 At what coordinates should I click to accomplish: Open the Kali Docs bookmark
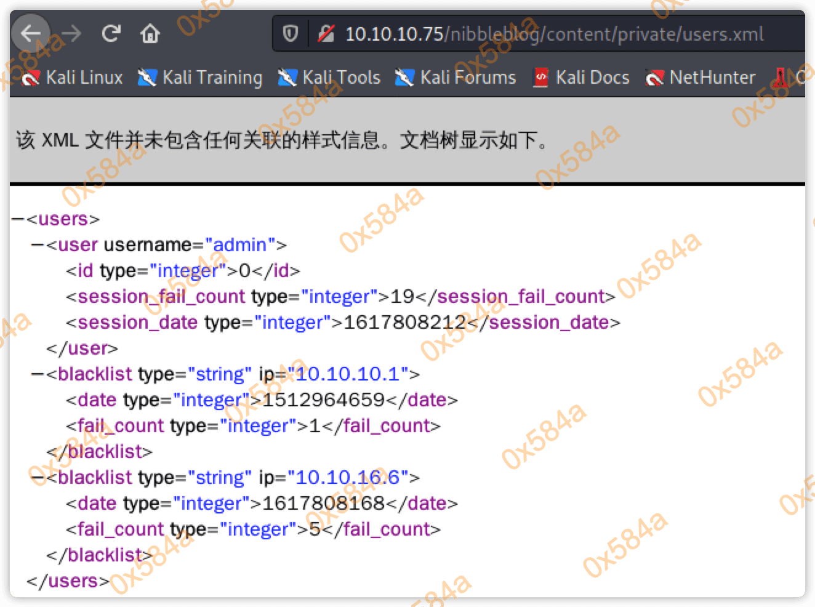point(581,78)
